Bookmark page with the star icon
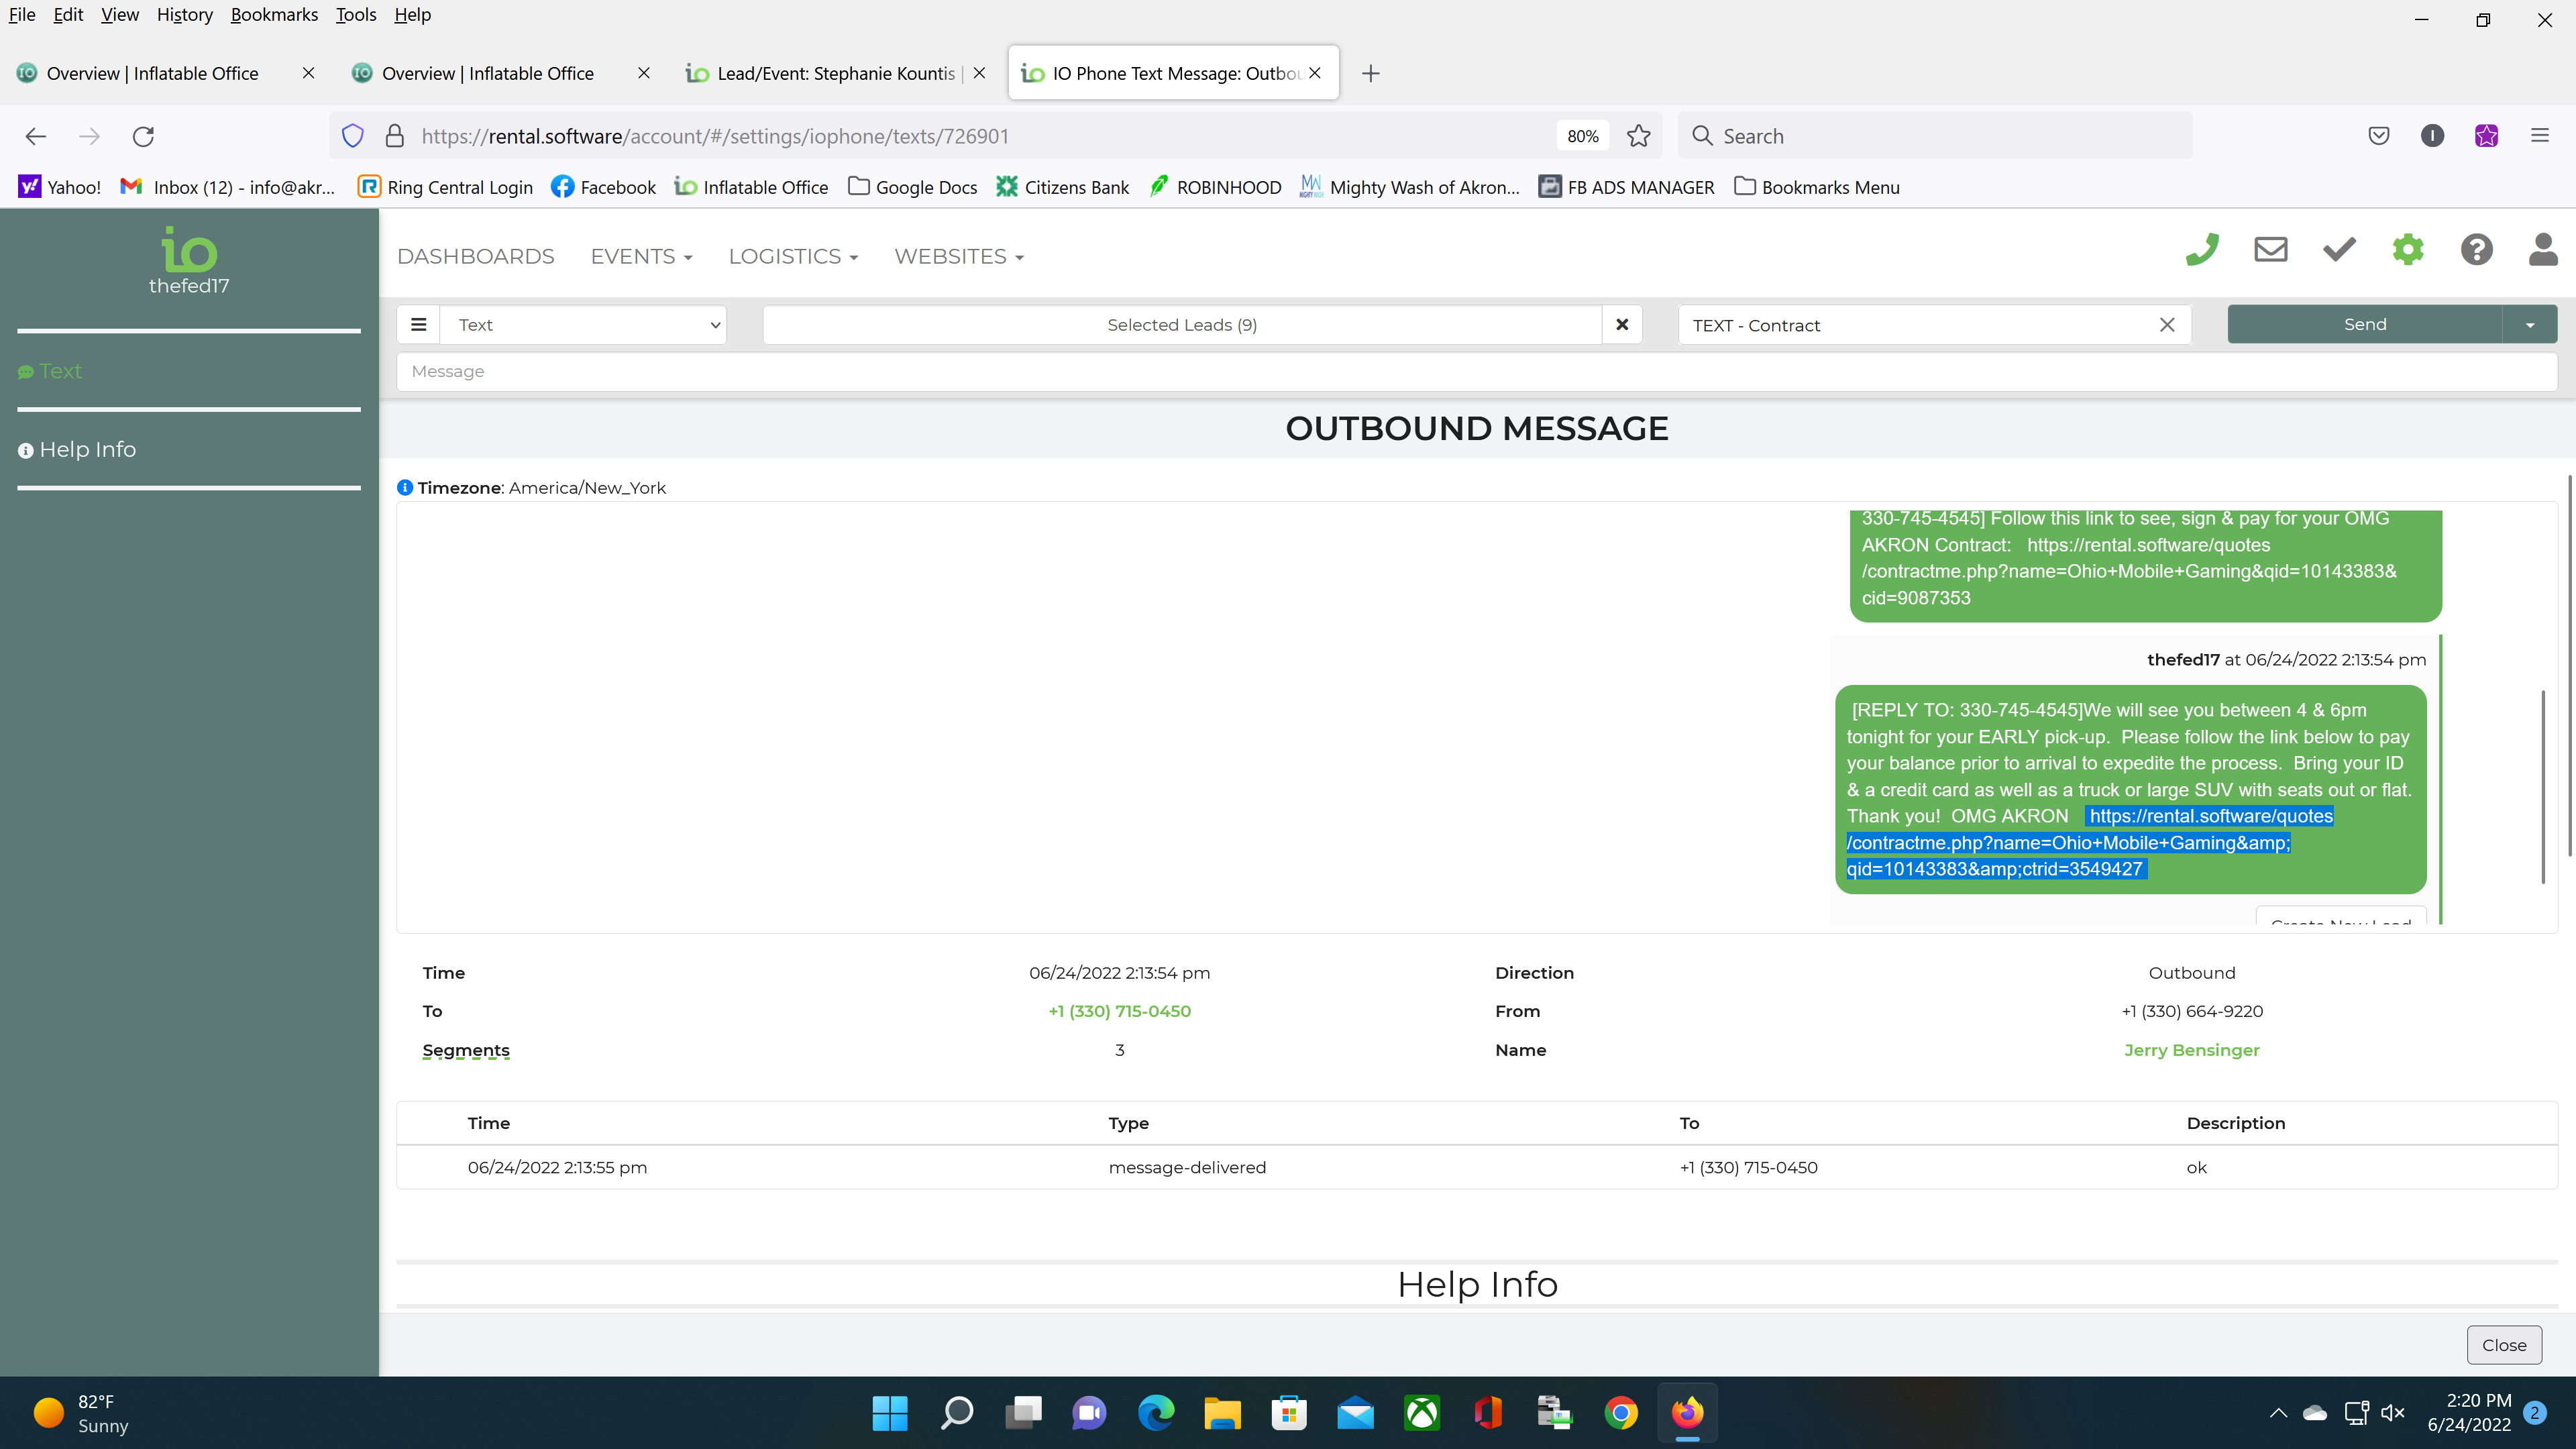Image resolution: width=2576 pixels, height=1449 pixels. 1638,136
